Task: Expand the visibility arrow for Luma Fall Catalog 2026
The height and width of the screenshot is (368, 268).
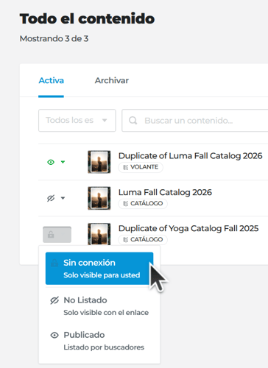Action: [63, 198]
